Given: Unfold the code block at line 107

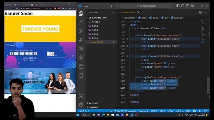Looking at the screenshot, I should [127, 56].
